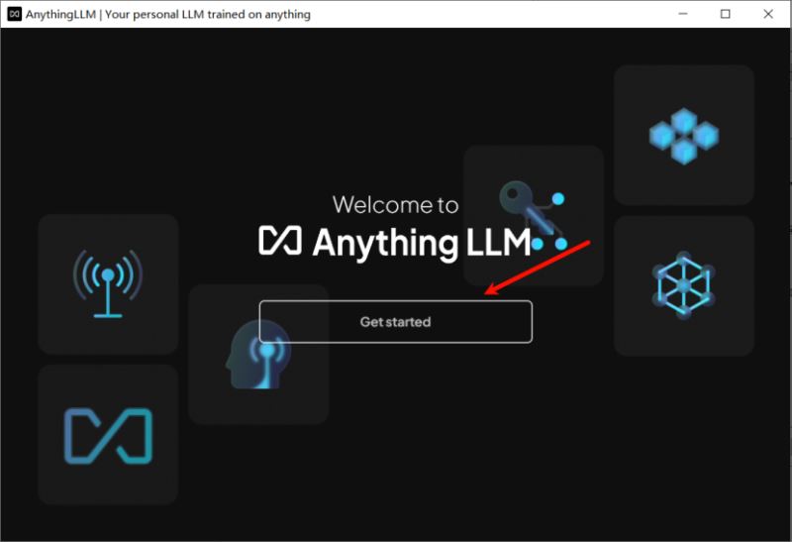This screenshot has height=542, width=792.
Task: Click the Welcome to text
Action: click(395, 205)
